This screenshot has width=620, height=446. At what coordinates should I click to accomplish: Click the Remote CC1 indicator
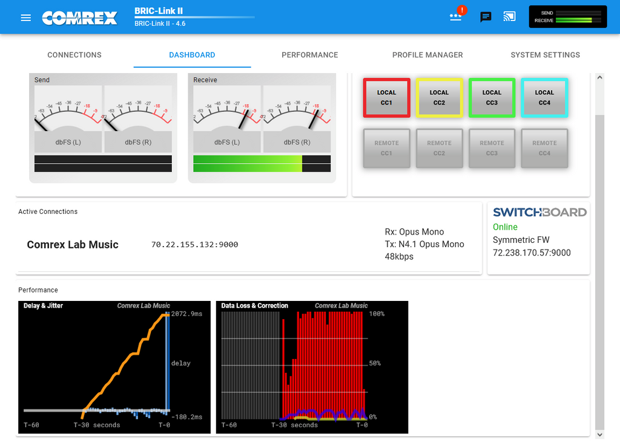coord(386,148)
